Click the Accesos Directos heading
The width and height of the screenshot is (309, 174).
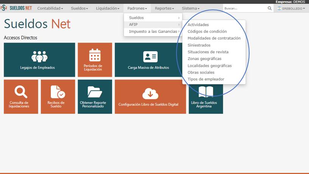(20, 37)
